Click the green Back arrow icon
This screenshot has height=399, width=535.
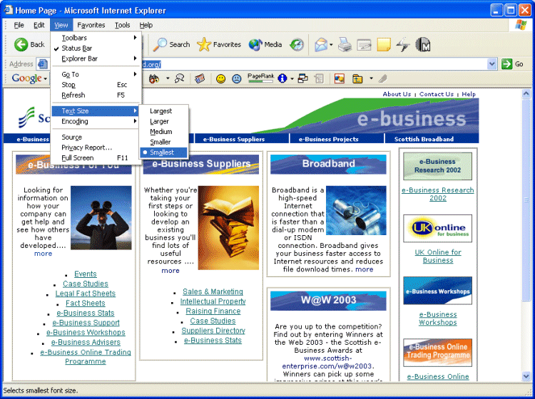[21, 45]
